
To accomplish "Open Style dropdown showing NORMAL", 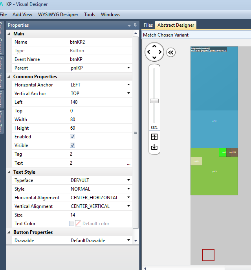I will 128,189.
